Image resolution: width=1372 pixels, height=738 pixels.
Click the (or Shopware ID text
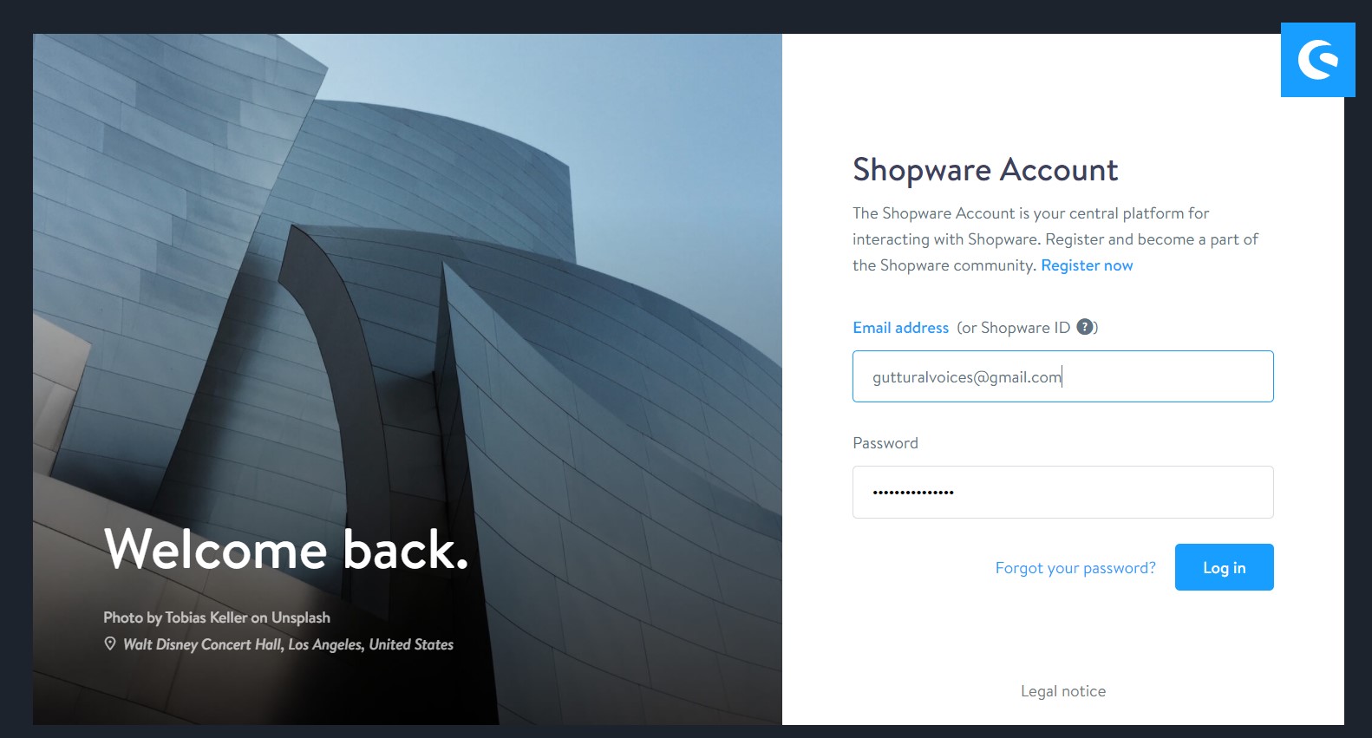1013,328
